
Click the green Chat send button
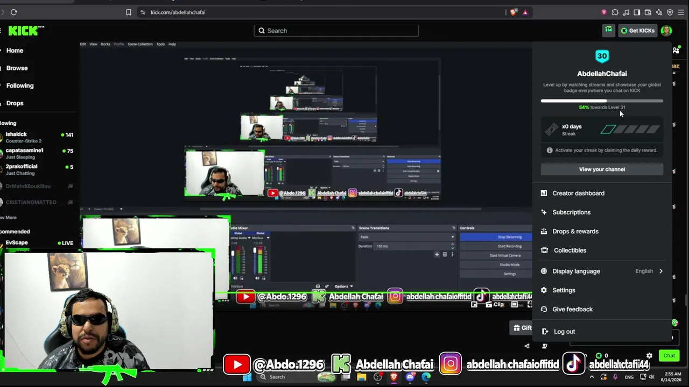click(x=669, y=356)
